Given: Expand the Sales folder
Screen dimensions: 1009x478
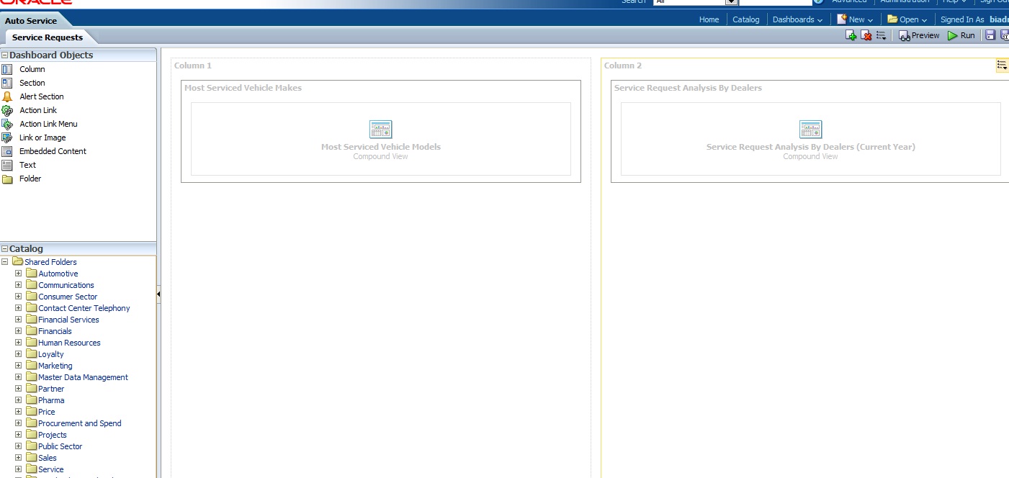Looking at the screenshot, I should tap(19, 458).
